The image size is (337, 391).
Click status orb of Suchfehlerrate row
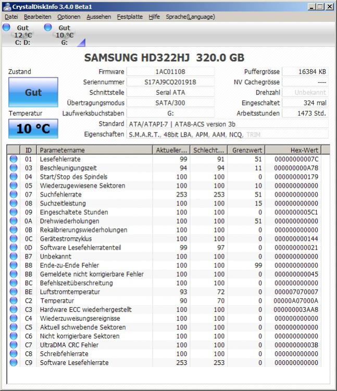click(x=14, y=194)
